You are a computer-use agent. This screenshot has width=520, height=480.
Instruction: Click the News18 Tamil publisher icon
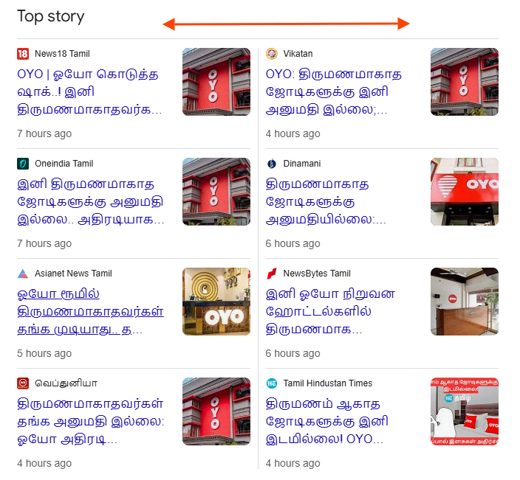point(23,54)
